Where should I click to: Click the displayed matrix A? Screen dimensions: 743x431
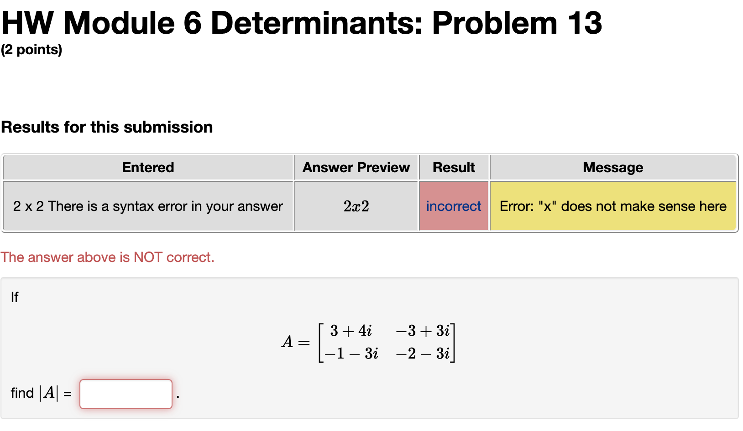pos(369,342)
